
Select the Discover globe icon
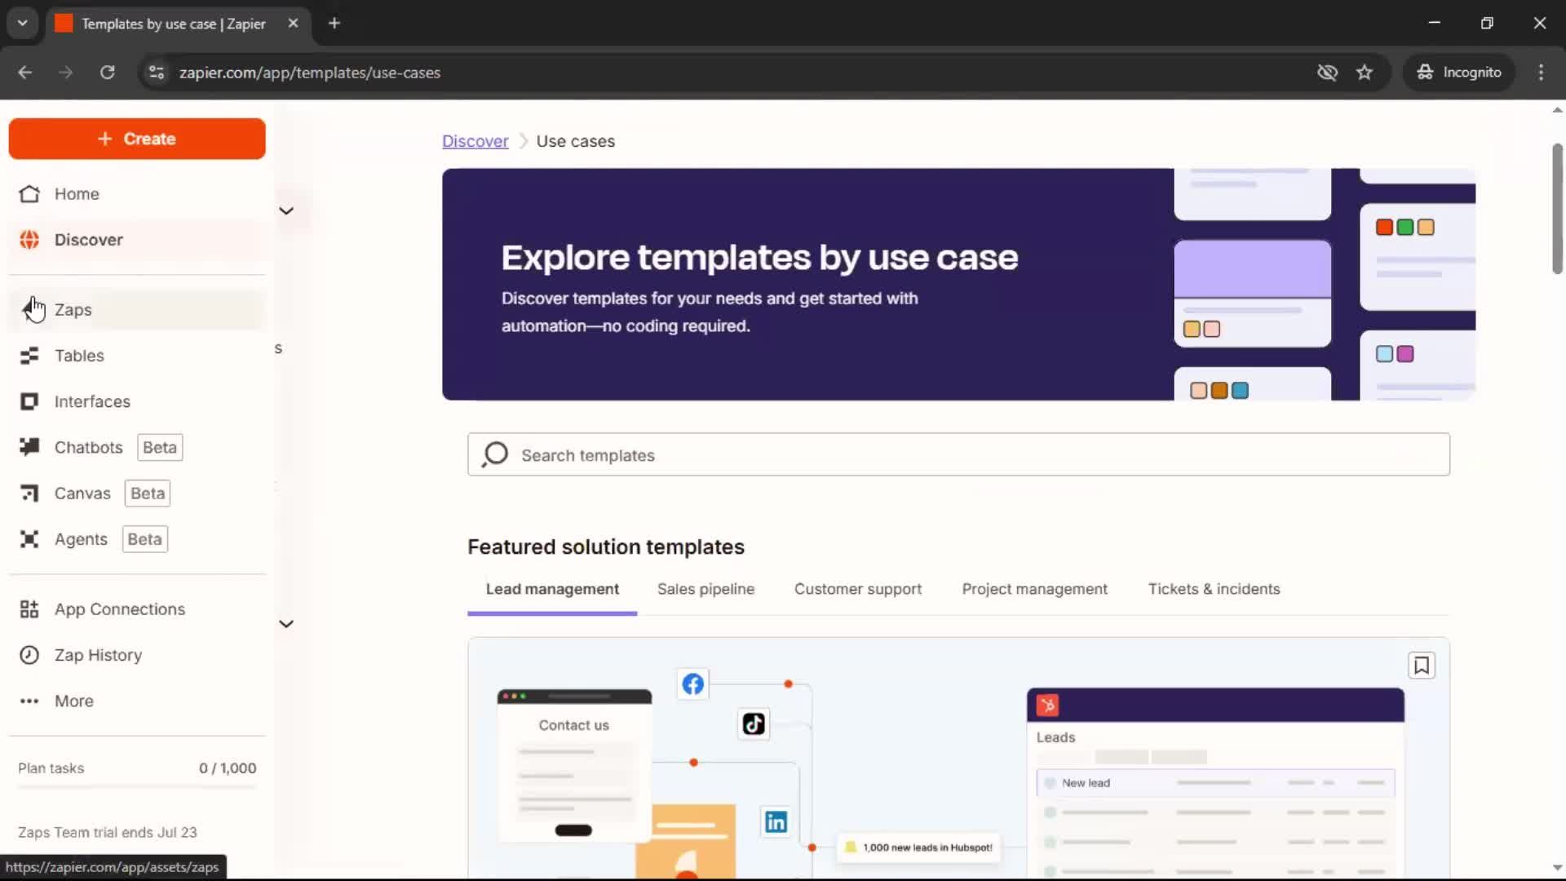coord(29,240)
